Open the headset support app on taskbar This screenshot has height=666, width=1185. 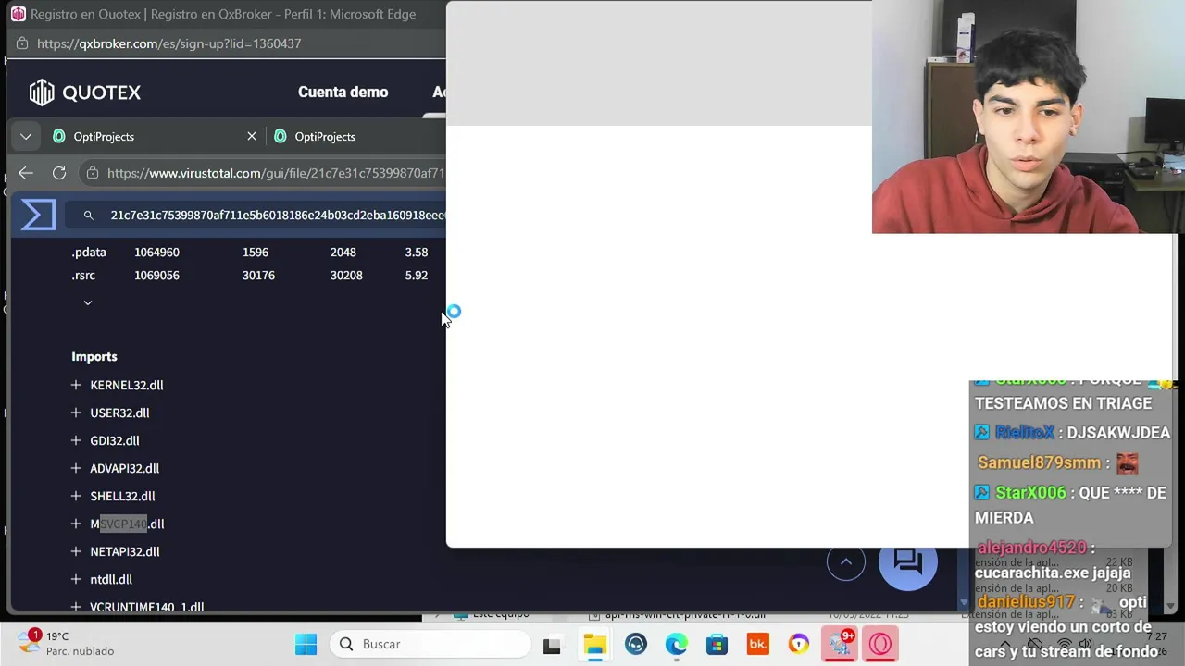pos(635,644)
